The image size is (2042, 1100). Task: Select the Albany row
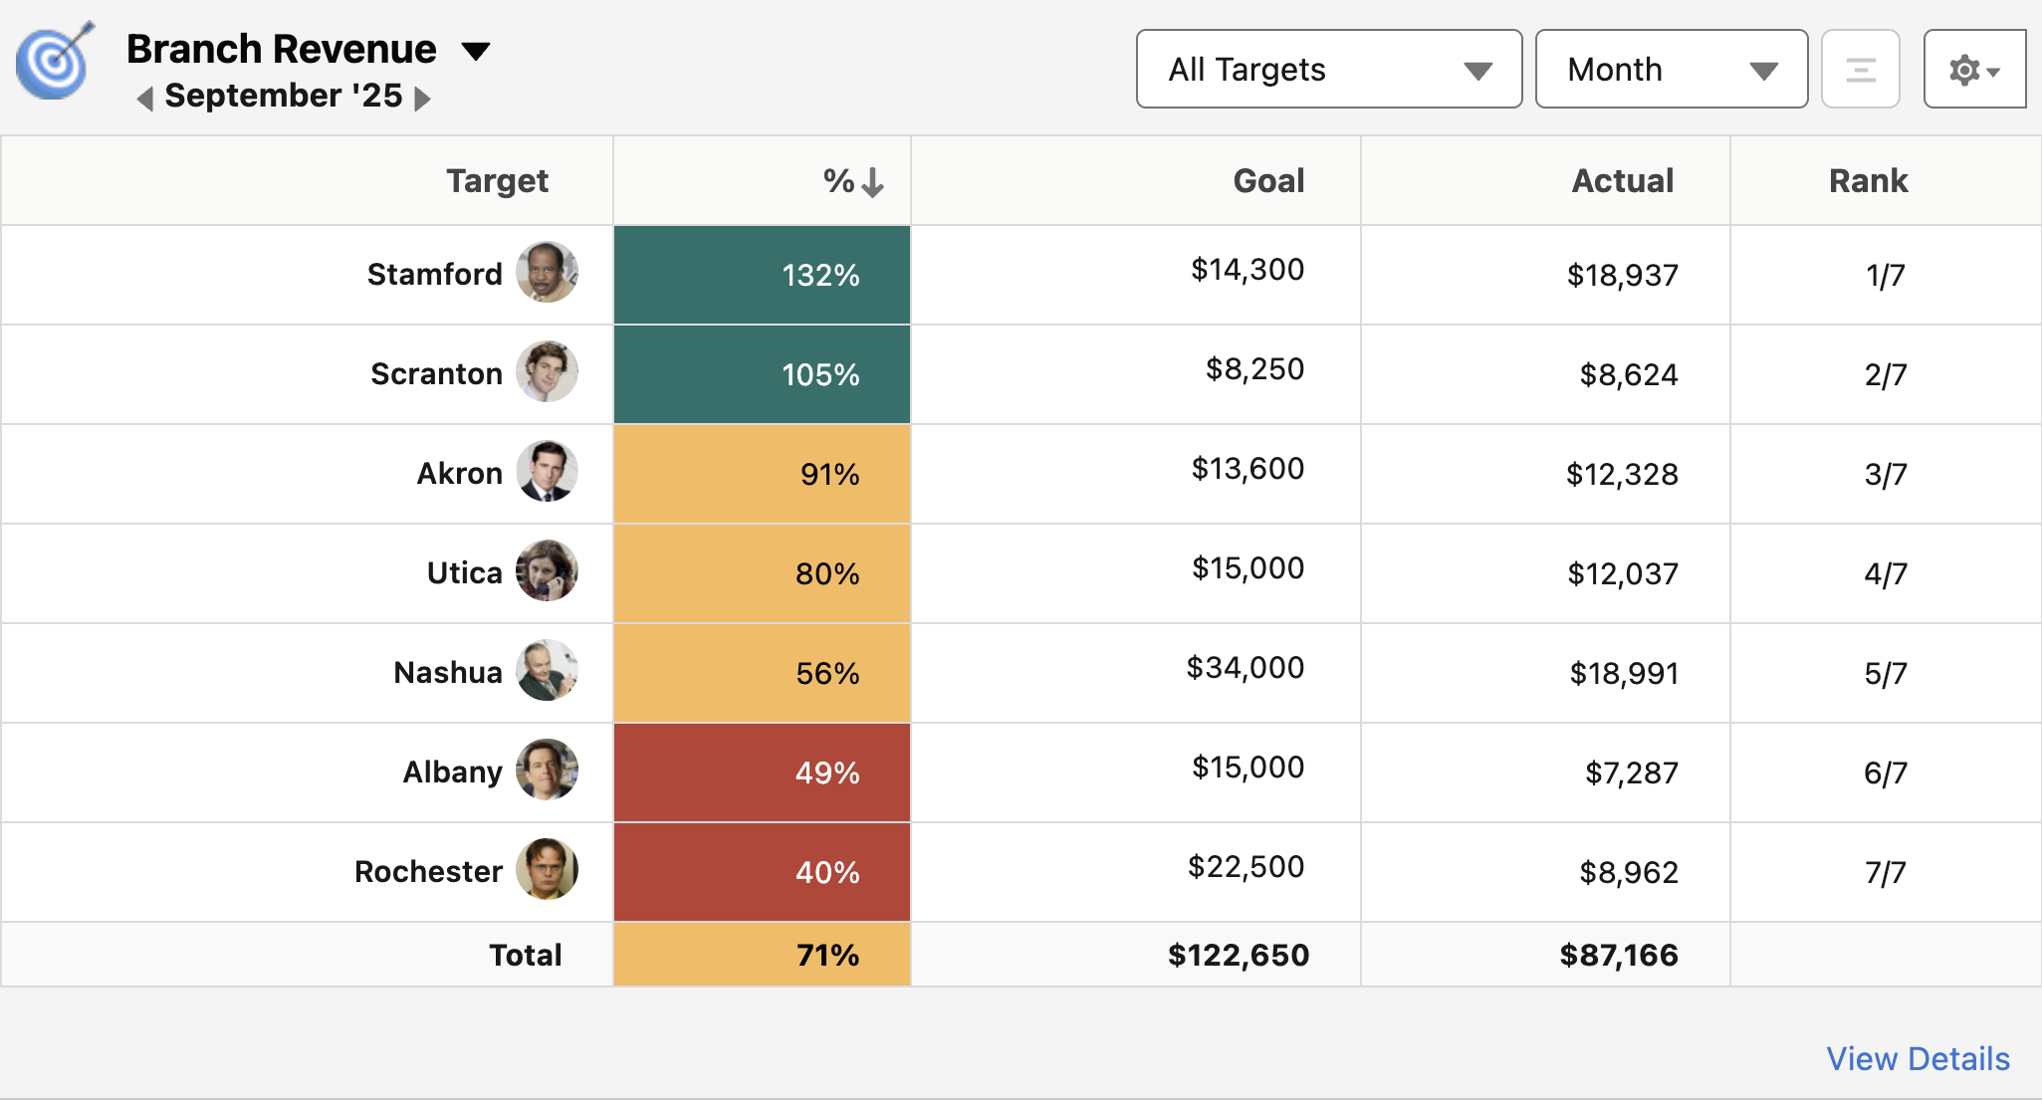pyautogui.click(x=453, y=771)
